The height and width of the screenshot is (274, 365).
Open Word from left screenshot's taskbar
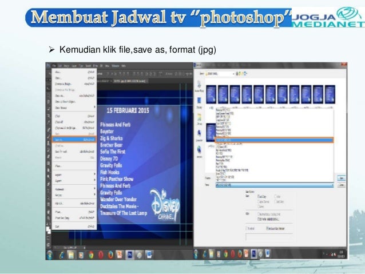(x=149, y=255)
